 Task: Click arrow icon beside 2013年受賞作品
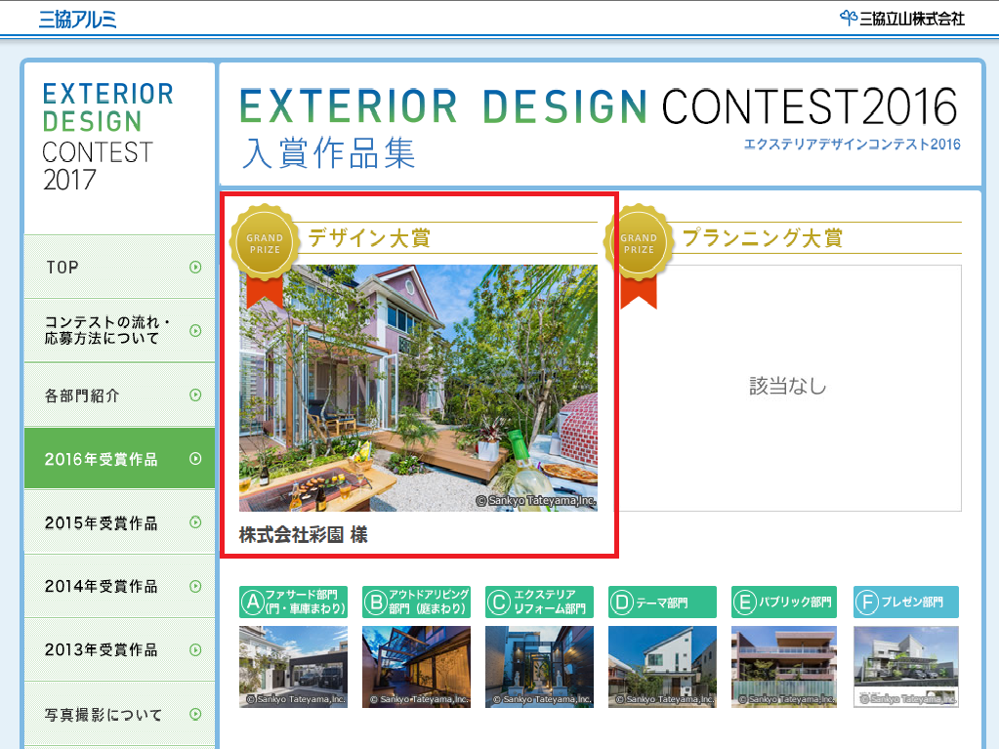pyautogui.click(x=195, y=649)
